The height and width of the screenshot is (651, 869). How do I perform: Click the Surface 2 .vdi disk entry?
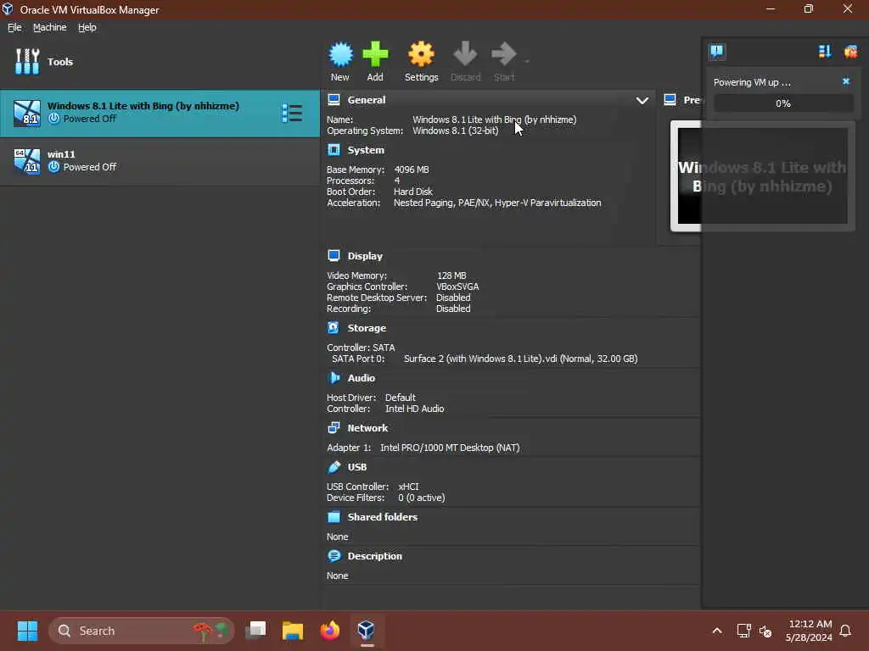click(x=520, y=359)
